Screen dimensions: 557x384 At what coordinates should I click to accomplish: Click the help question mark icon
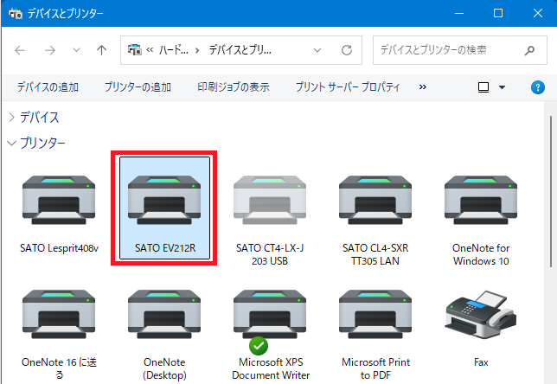537,87
